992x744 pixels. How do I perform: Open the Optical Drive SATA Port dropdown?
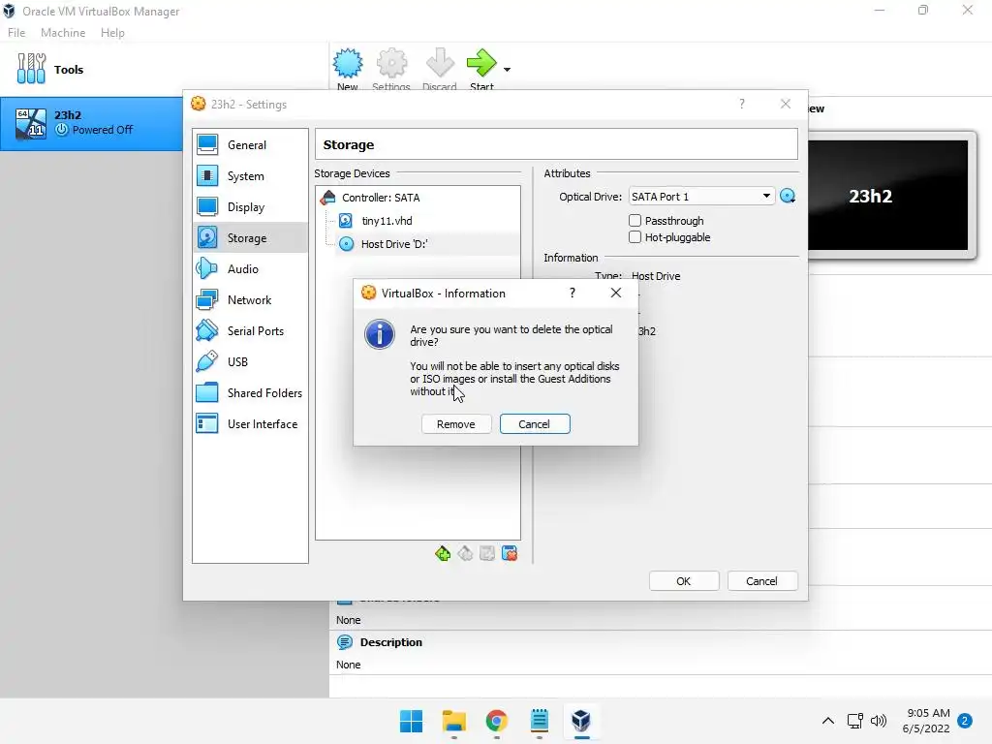pyautogui.click(x=701, y=197)
